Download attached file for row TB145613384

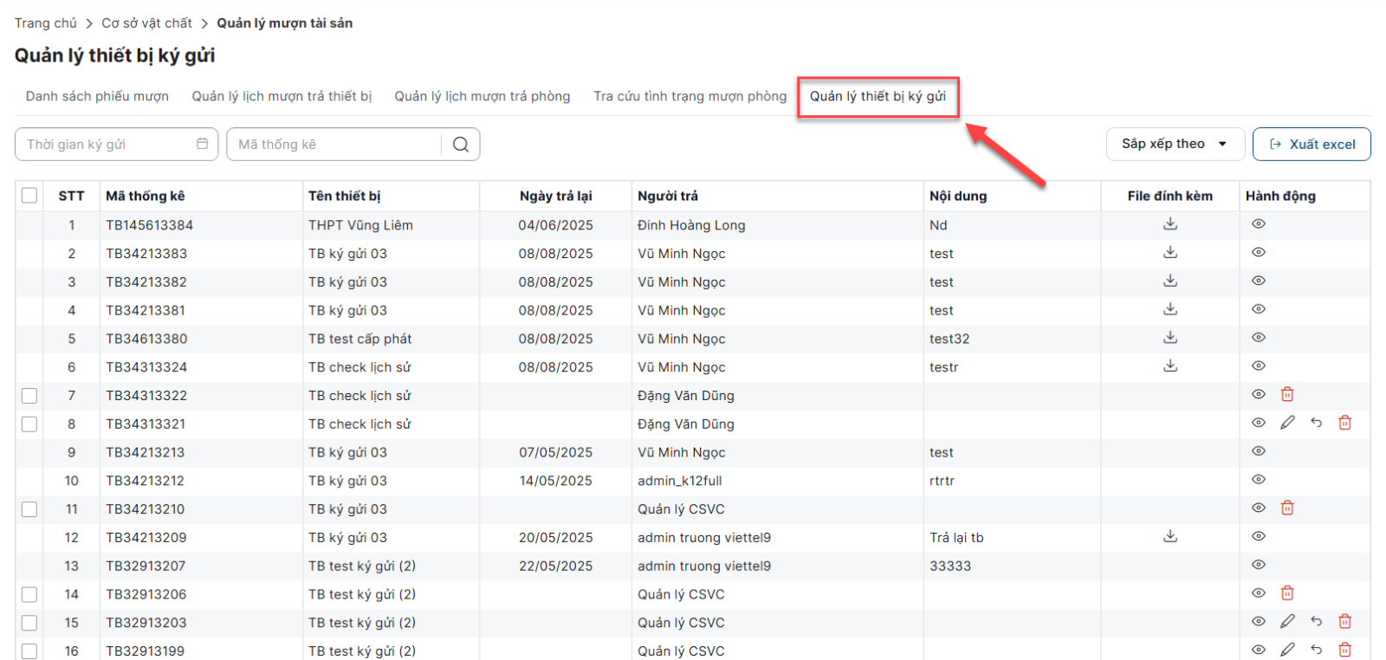1169,224
